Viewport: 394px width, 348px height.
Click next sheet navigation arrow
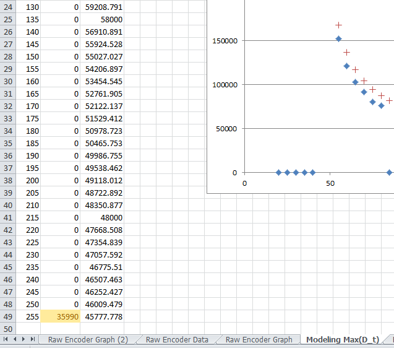click(24, 339)
